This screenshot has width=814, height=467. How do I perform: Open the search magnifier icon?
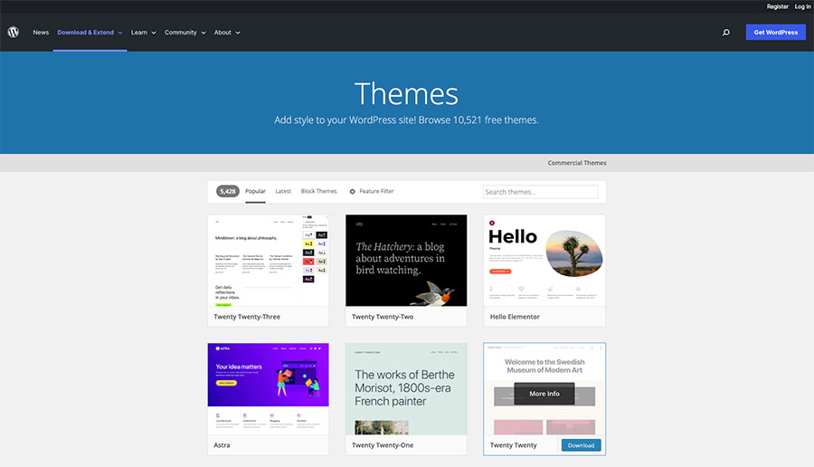725,33
